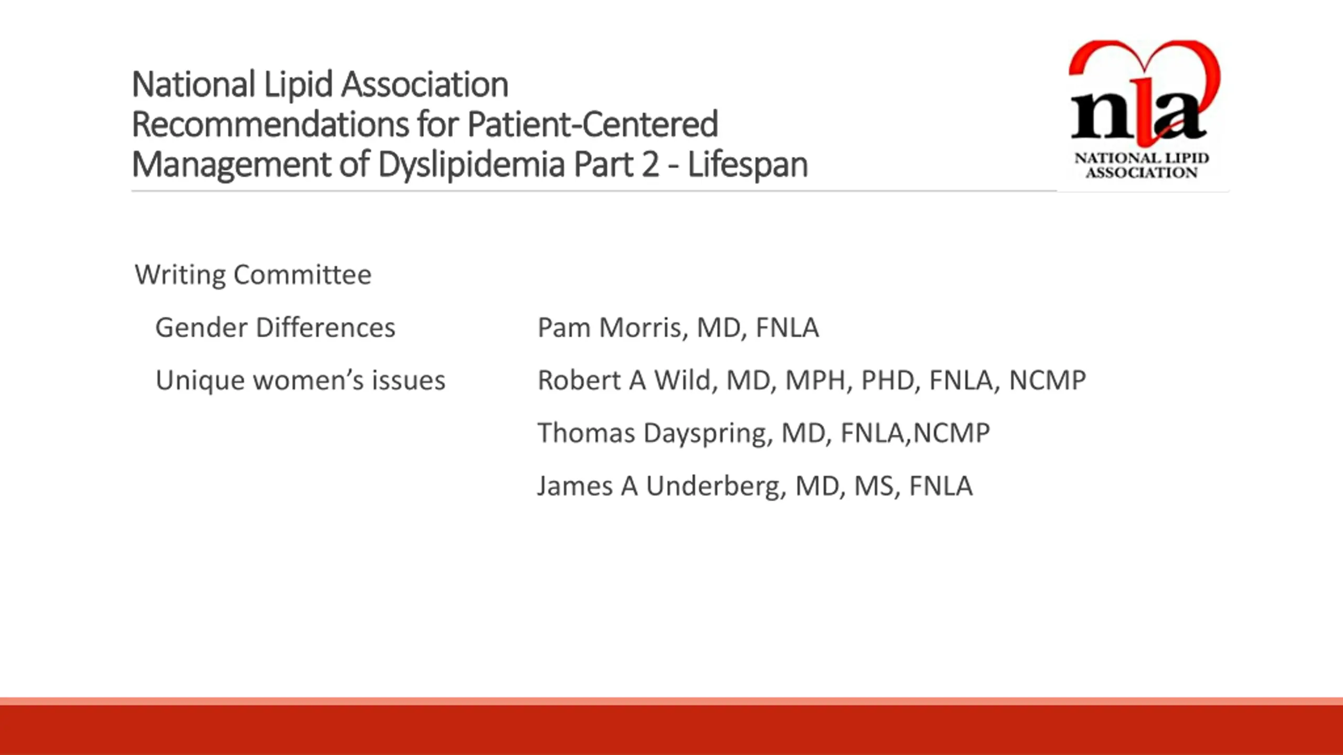
Task: Click 'Management of Dyslipidemia Part 2 - Lifespan'
Action: 470,165
